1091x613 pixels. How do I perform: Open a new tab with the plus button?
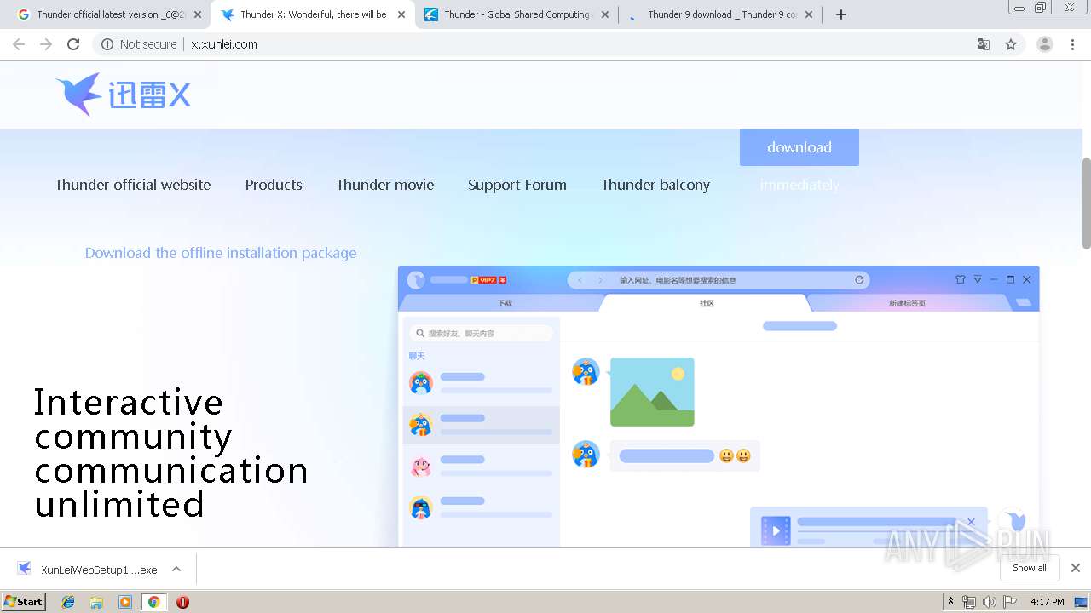(841, 14)
